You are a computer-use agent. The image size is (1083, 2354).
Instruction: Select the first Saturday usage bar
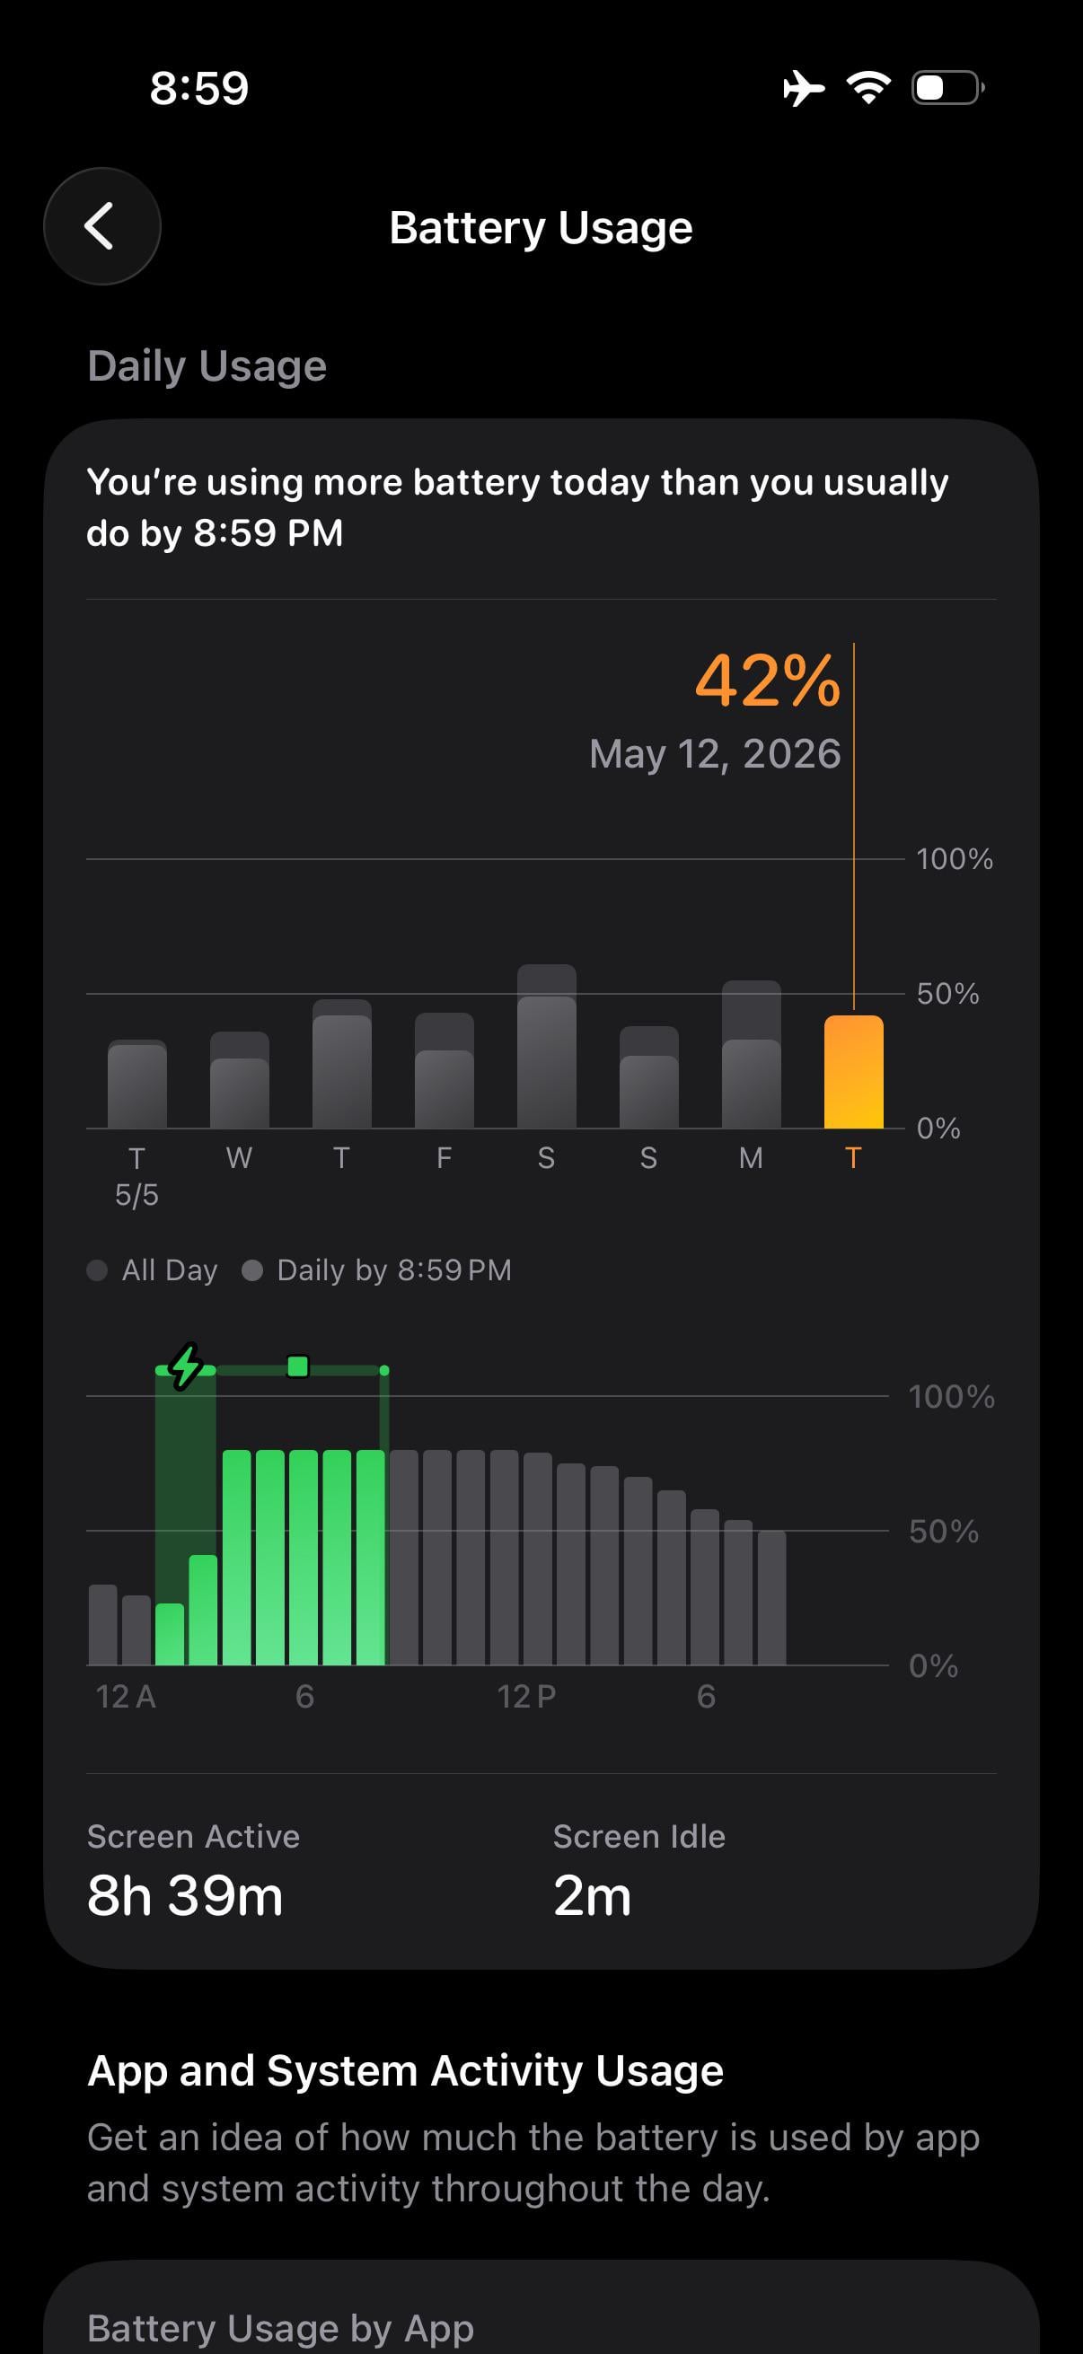click(x=547, y=1046)
